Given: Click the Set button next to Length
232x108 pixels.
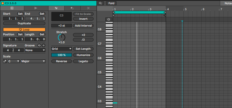Looking at the screenshot, I should click(x=42, y=34).
